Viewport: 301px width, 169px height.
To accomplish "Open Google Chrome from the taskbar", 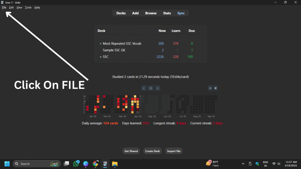I will [x=96, y=164].
